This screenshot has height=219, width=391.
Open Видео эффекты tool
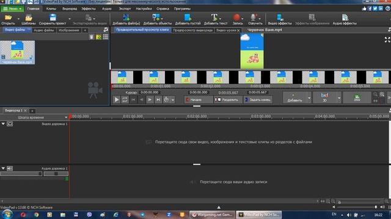pyautogui.click(x=280, y=19)
